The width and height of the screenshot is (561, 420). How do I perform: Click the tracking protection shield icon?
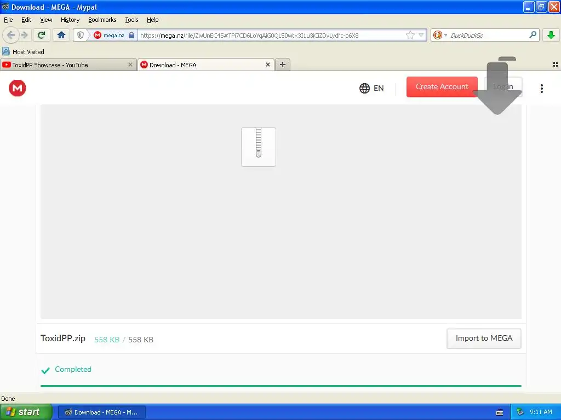point(81,35)
